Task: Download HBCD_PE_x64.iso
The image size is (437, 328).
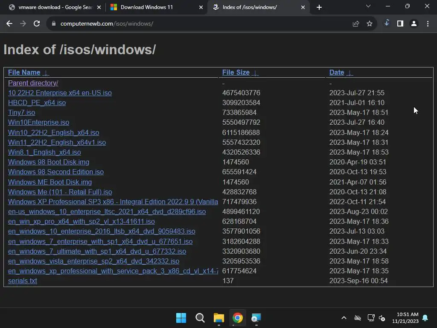Action: coord(37,102)
